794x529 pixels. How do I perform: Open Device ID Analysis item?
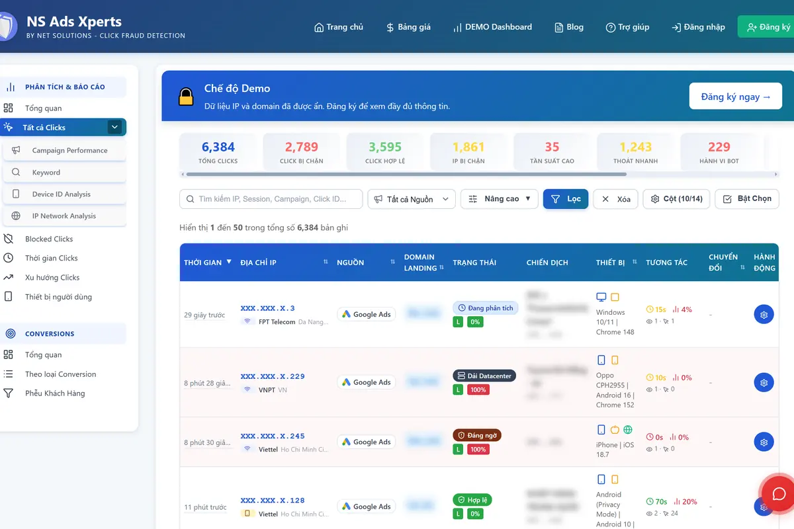pyautogui.click(x=65, y=194)
